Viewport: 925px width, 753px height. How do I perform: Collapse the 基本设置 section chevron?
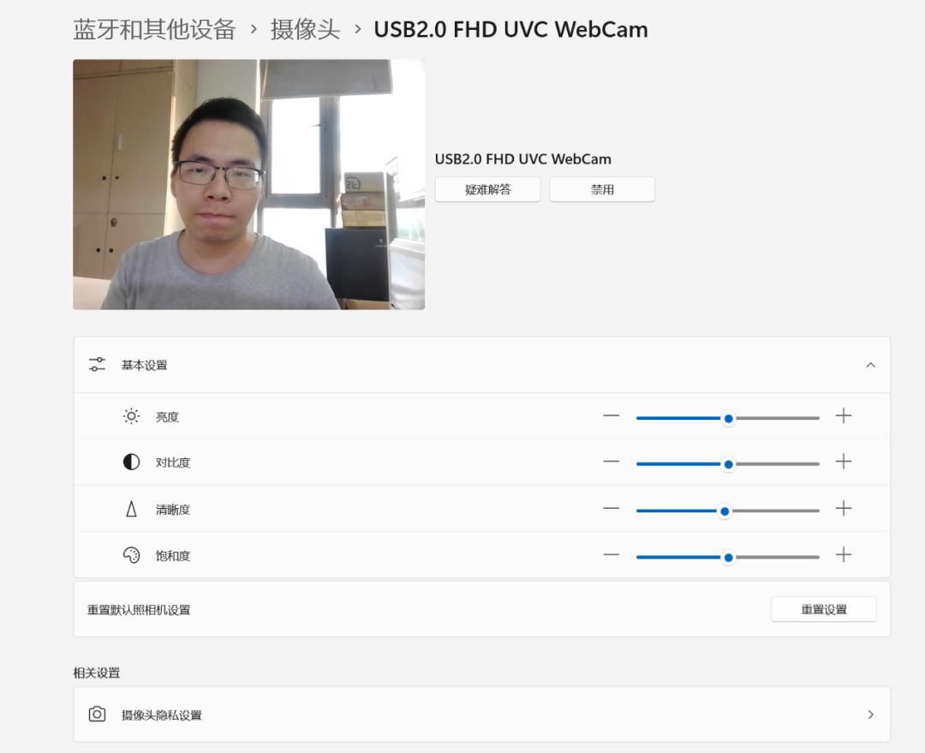(871, 364)
